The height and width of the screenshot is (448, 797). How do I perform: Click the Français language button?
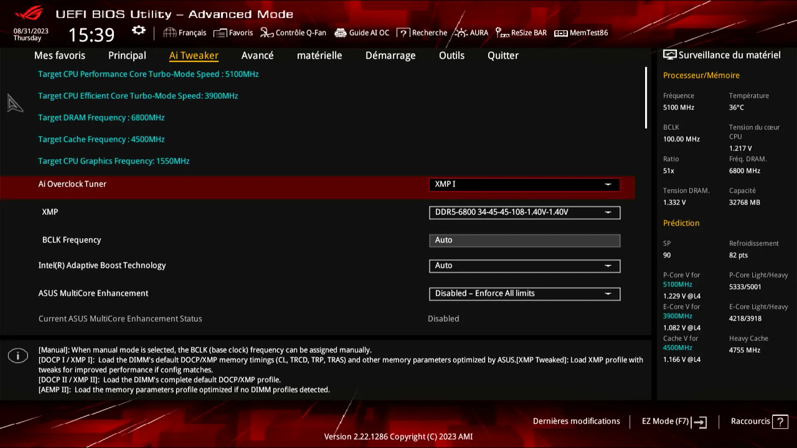tap(184, 33)
